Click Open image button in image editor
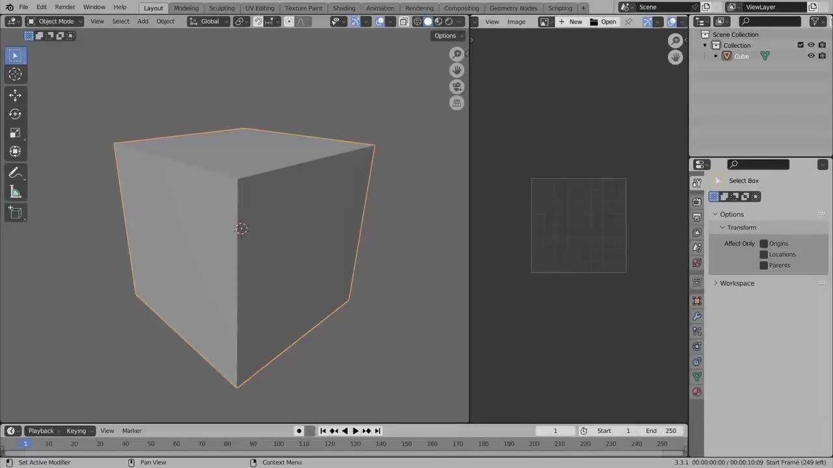 pyautogui.click(x=603, y=21)
